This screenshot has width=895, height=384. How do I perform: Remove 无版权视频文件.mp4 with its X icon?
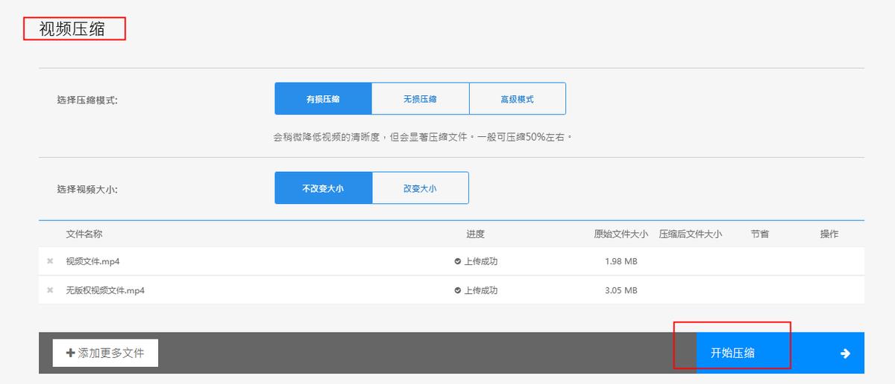[50, 290]
